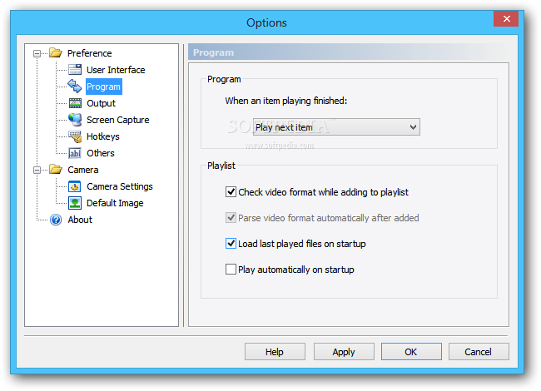Select Others in the options tree
The image size is (541, 391).
(101, 153)
